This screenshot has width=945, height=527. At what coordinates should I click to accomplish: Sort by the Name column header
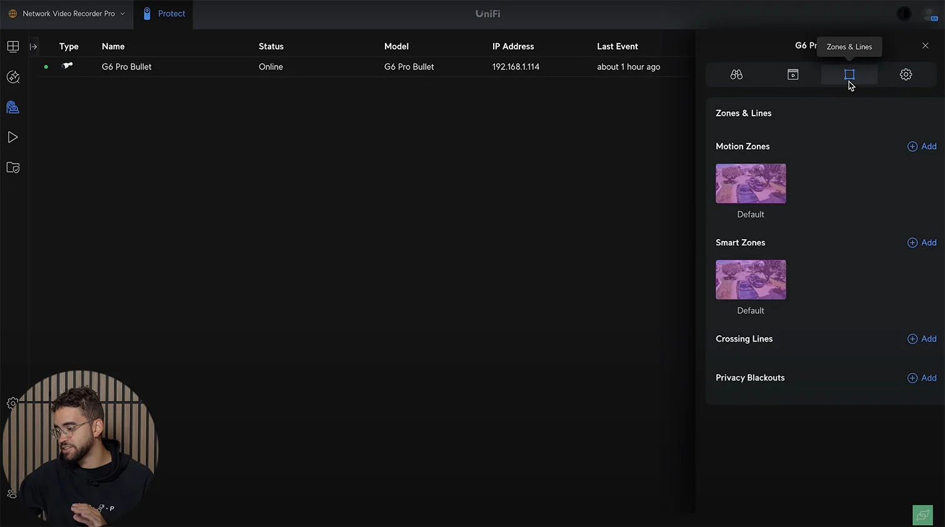pyautogui.click(x=113, y=46)
